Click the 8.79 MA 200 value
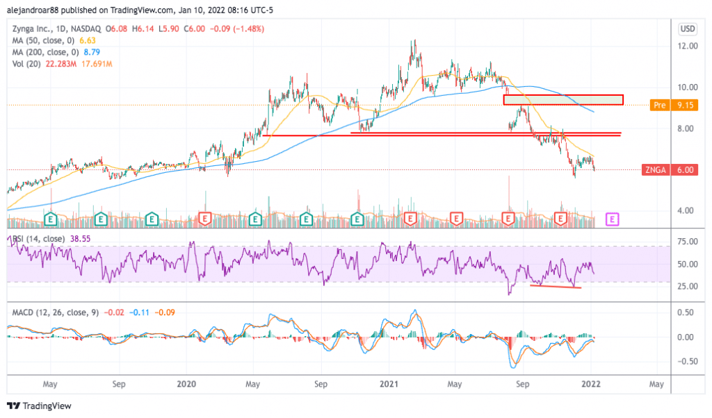 (x=92, y=52)
